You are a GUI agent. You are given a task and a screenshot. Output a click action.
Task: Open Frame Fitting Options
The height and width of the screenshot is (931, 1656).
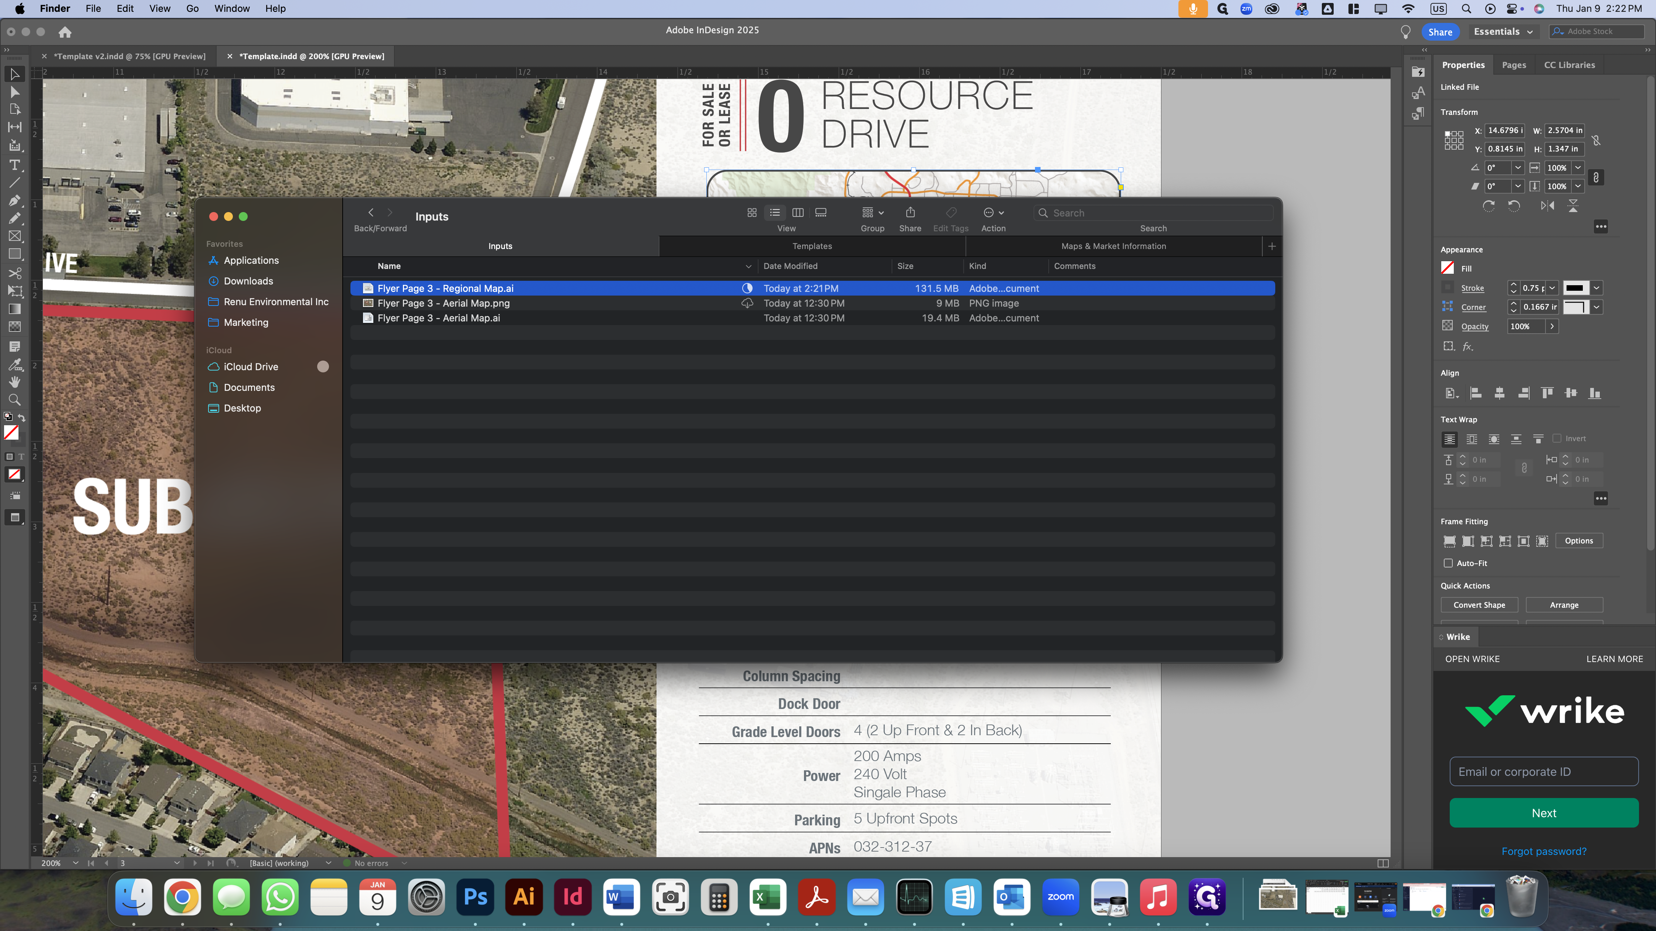tap(1579, 541)
